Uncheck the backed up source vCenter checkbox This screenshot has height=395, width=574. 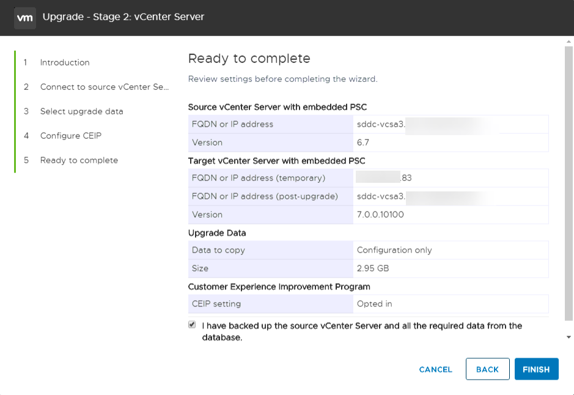(192, 325)
